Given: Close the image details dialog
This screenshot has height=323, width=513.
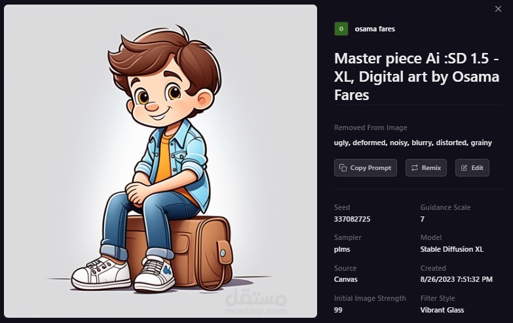Looking at the screenshot, I should [497, 8].
